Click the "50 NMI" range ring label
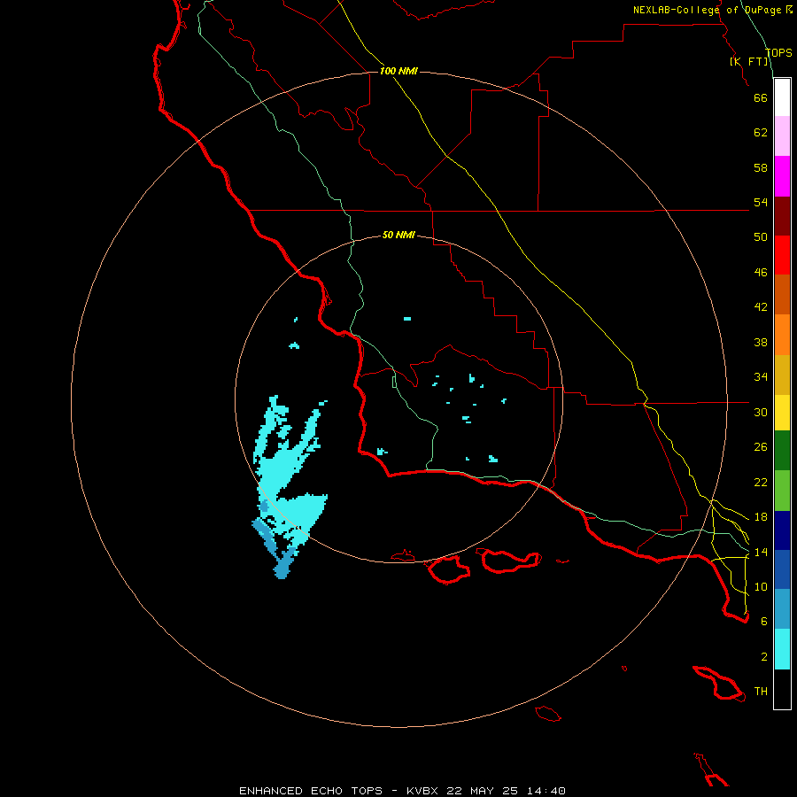 398,235
